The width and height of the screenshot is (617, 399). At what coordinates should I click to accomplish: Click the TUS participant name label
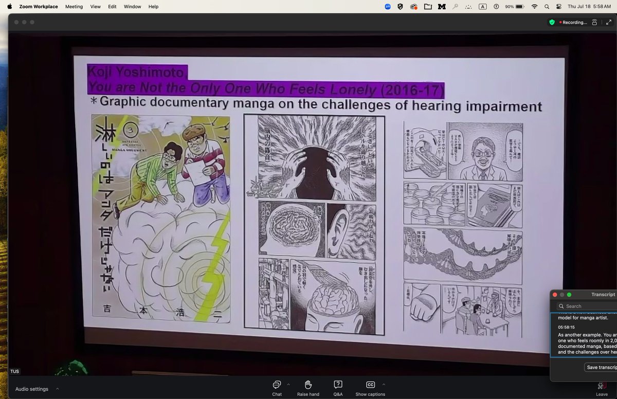[14, 371]
